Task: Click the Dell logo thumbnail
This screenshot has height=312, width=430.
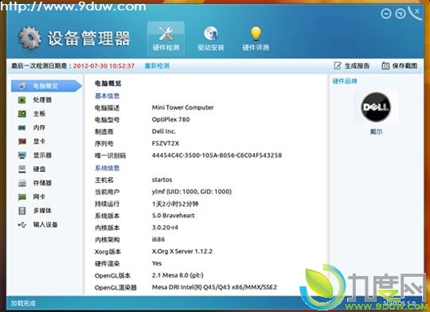Action: (375, 107)
